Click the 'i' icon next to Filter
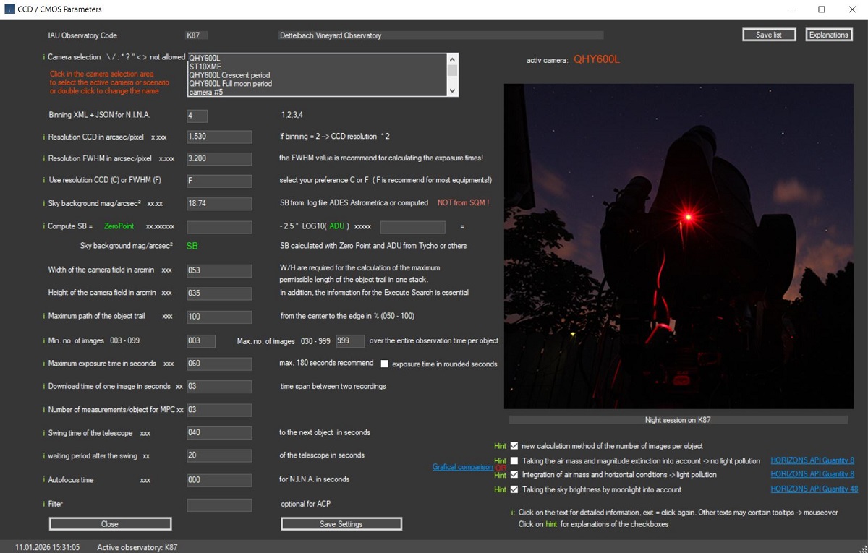Viewport: 868px width, 553px height. [x=44, y=504]
